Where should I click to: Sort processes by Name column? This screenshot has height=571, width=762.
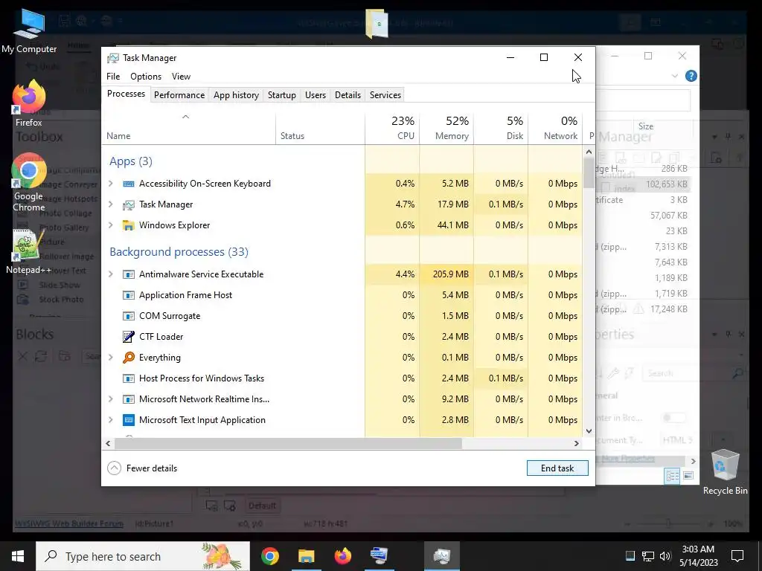(x=188, y=129)
